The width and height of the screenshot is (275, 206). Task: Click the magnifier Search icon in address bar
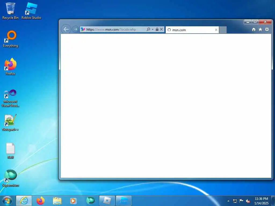pos(148,29)
